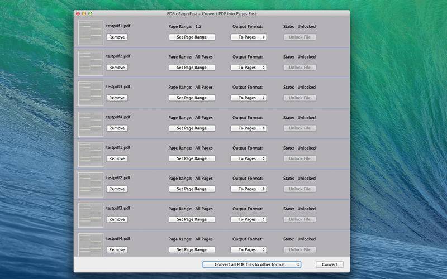Screen dimensions: 447x279
Task: Select thumbnail of first testpdf2.pdf entry
Action: [91, 63]
